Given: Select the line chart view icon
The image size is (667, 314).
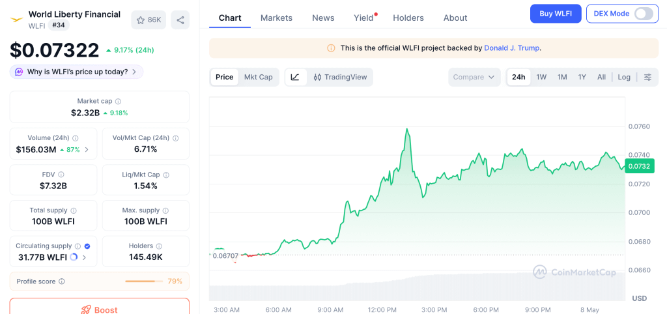Looking at the screenshot, I should click(x=295, y=77).
